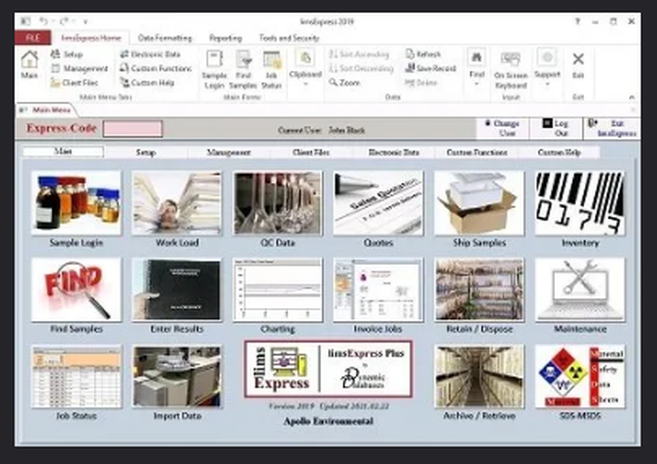Open the Work Load tile
Screen dimensions: 657x464
(x=177, y=203)
